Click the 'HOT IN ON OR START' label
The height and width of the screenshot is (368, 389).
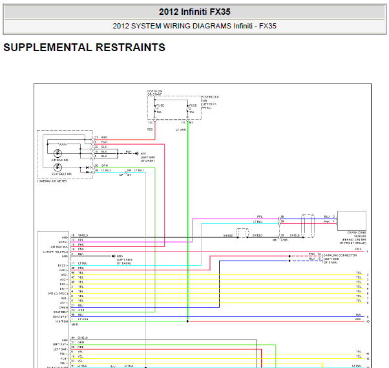click(154, 93)
